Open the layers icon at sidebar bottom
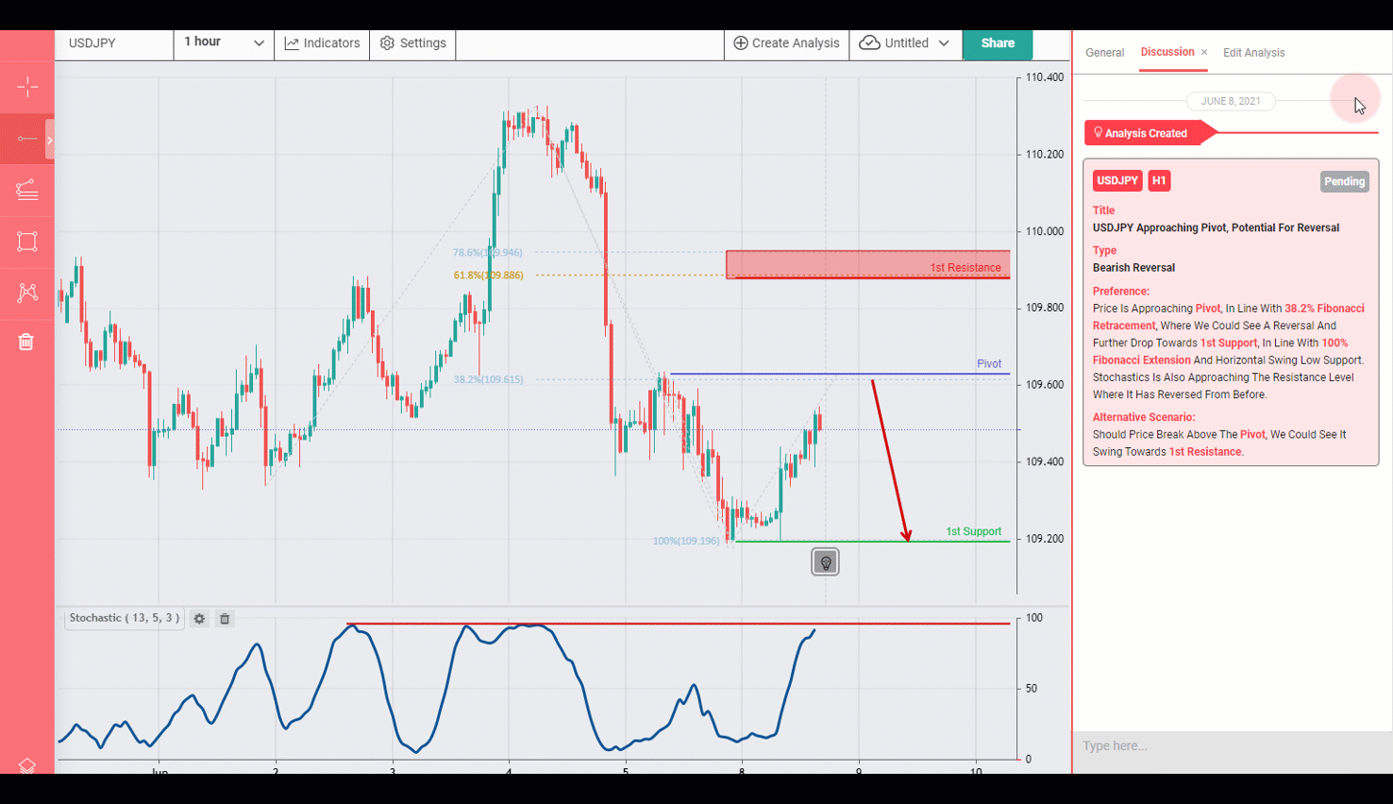The height and width of the screenshot is (804, 1393). click(x=26, y=765)
